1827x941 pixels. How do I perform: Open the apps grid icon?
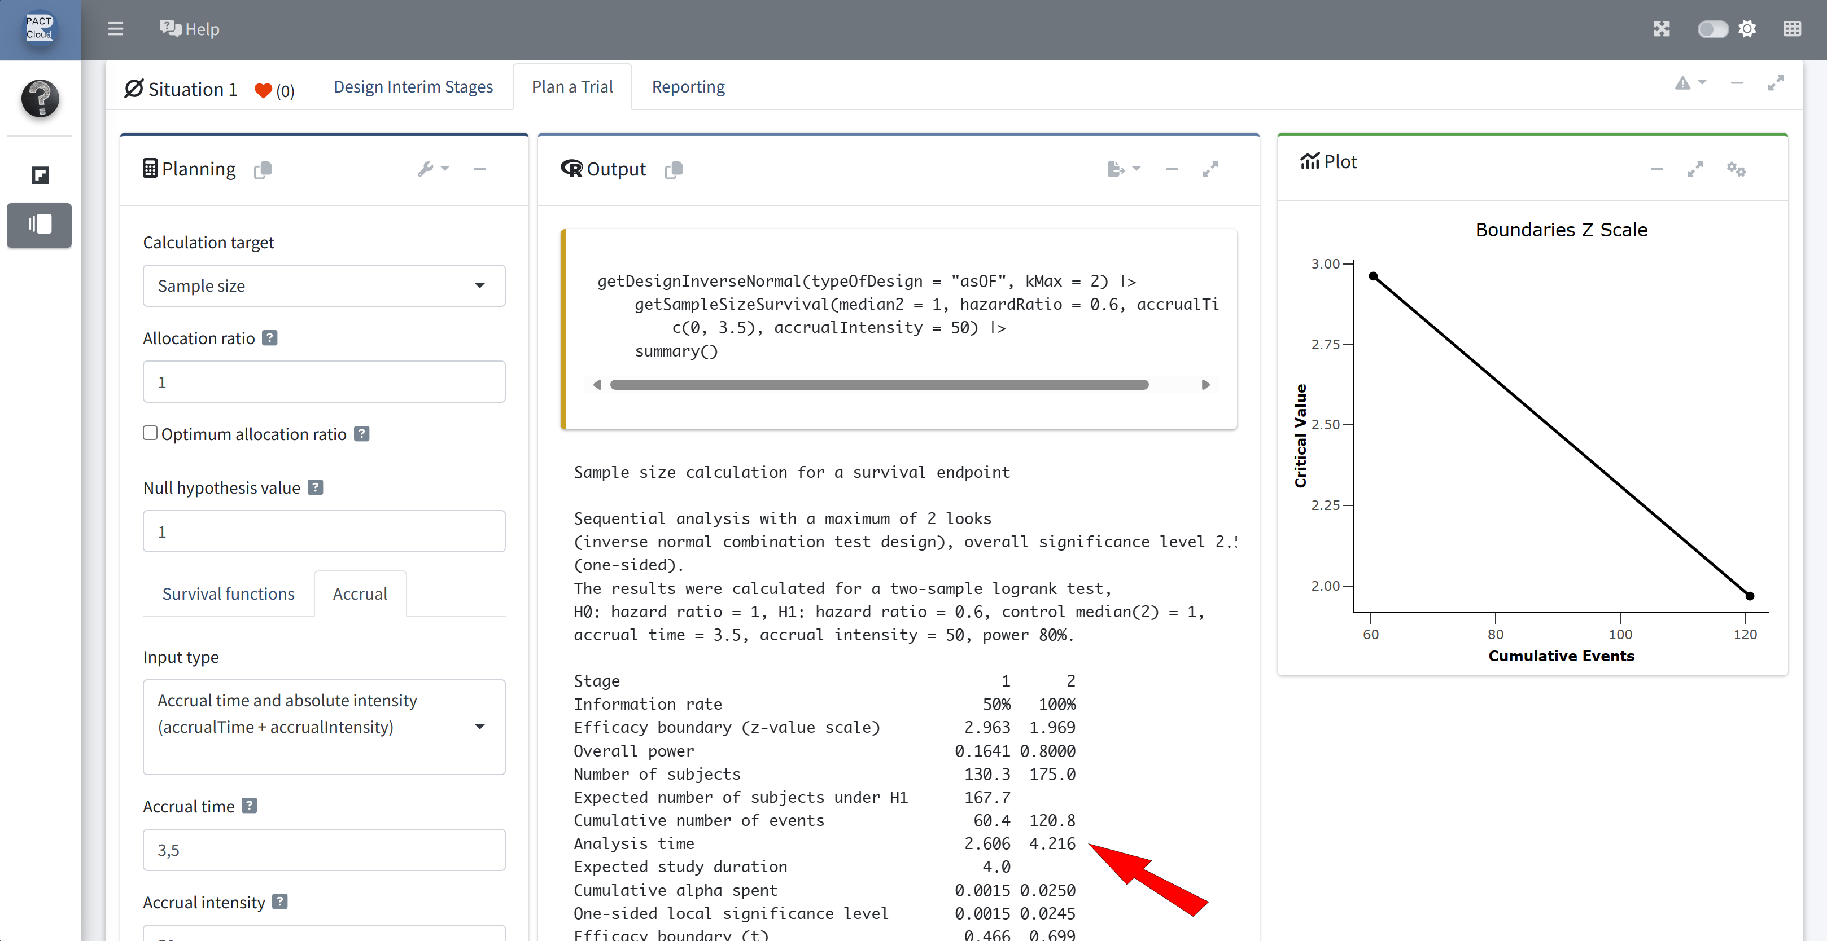pos(1791,29)
